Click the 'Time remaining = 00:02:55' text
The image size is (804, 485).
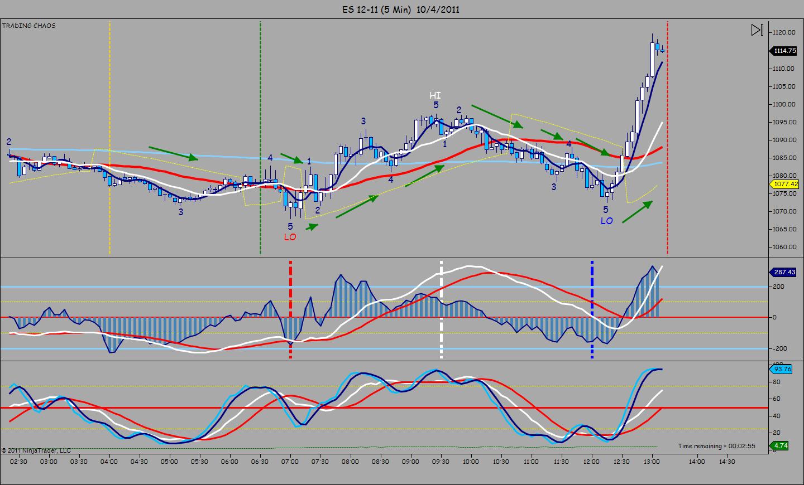[717, 446]
